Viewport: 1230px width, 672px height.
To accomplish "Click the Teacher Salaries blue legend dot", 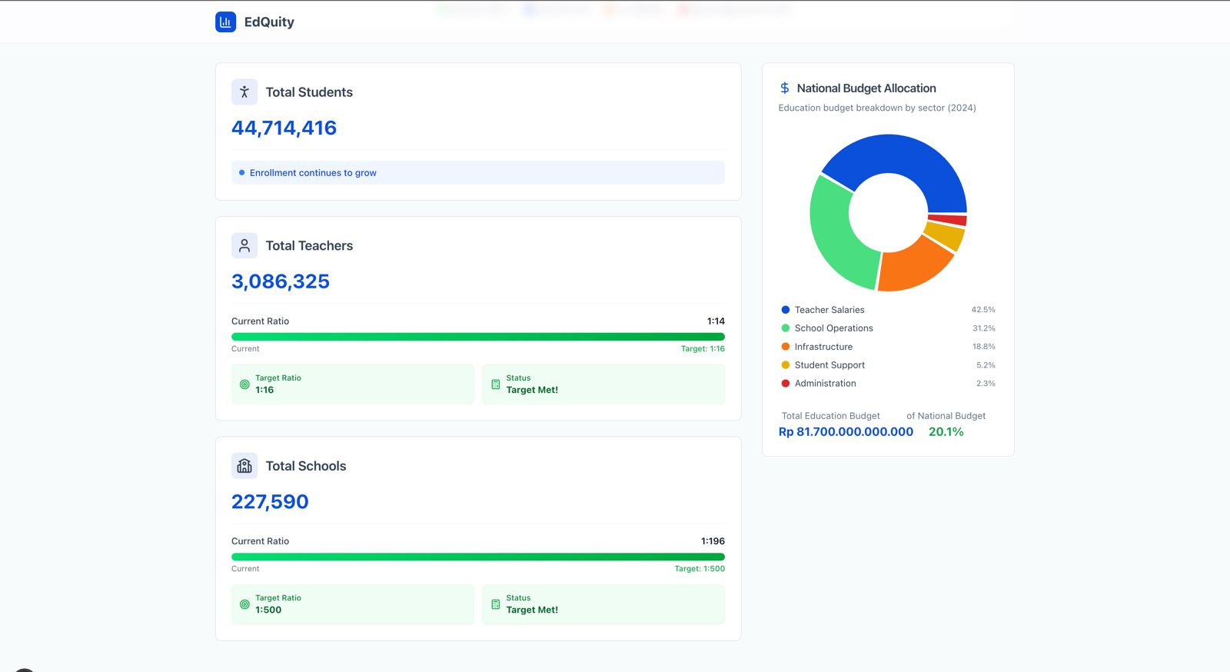I will click(x=786, y=310).
